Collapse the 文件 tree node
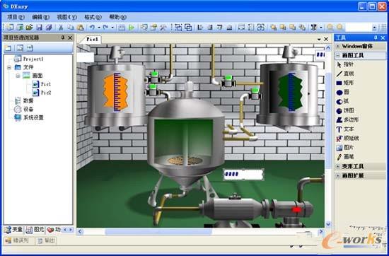 tap(9, 67)
